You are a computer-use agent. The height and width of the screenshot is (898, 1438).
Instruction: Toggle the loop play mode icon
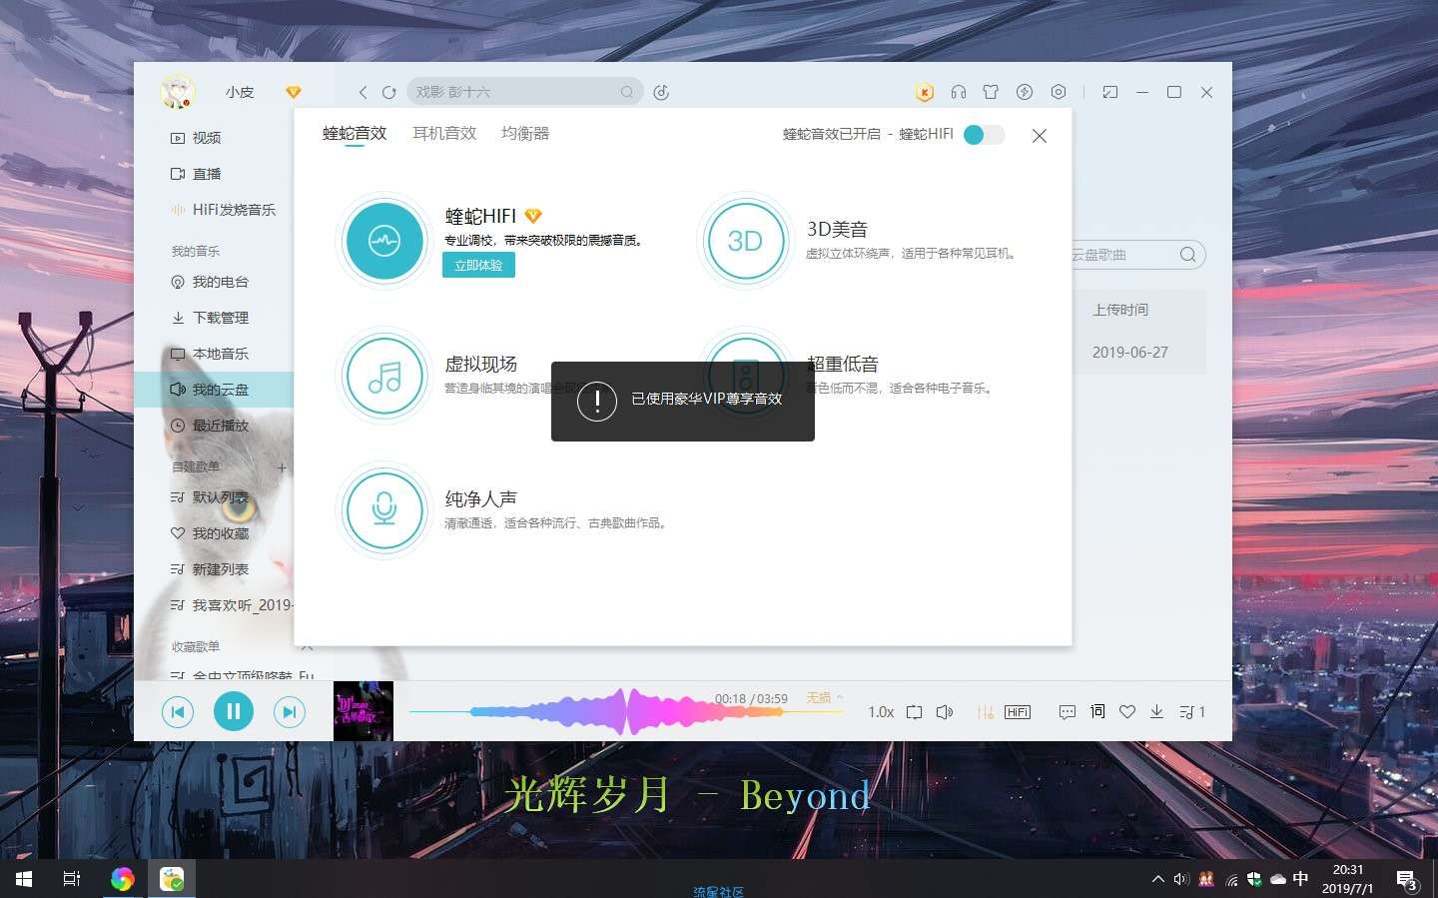click(914, 712)
